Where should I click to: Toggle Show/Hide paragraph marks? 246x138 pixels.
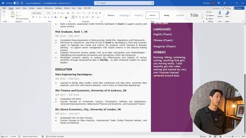click(100, 13)
